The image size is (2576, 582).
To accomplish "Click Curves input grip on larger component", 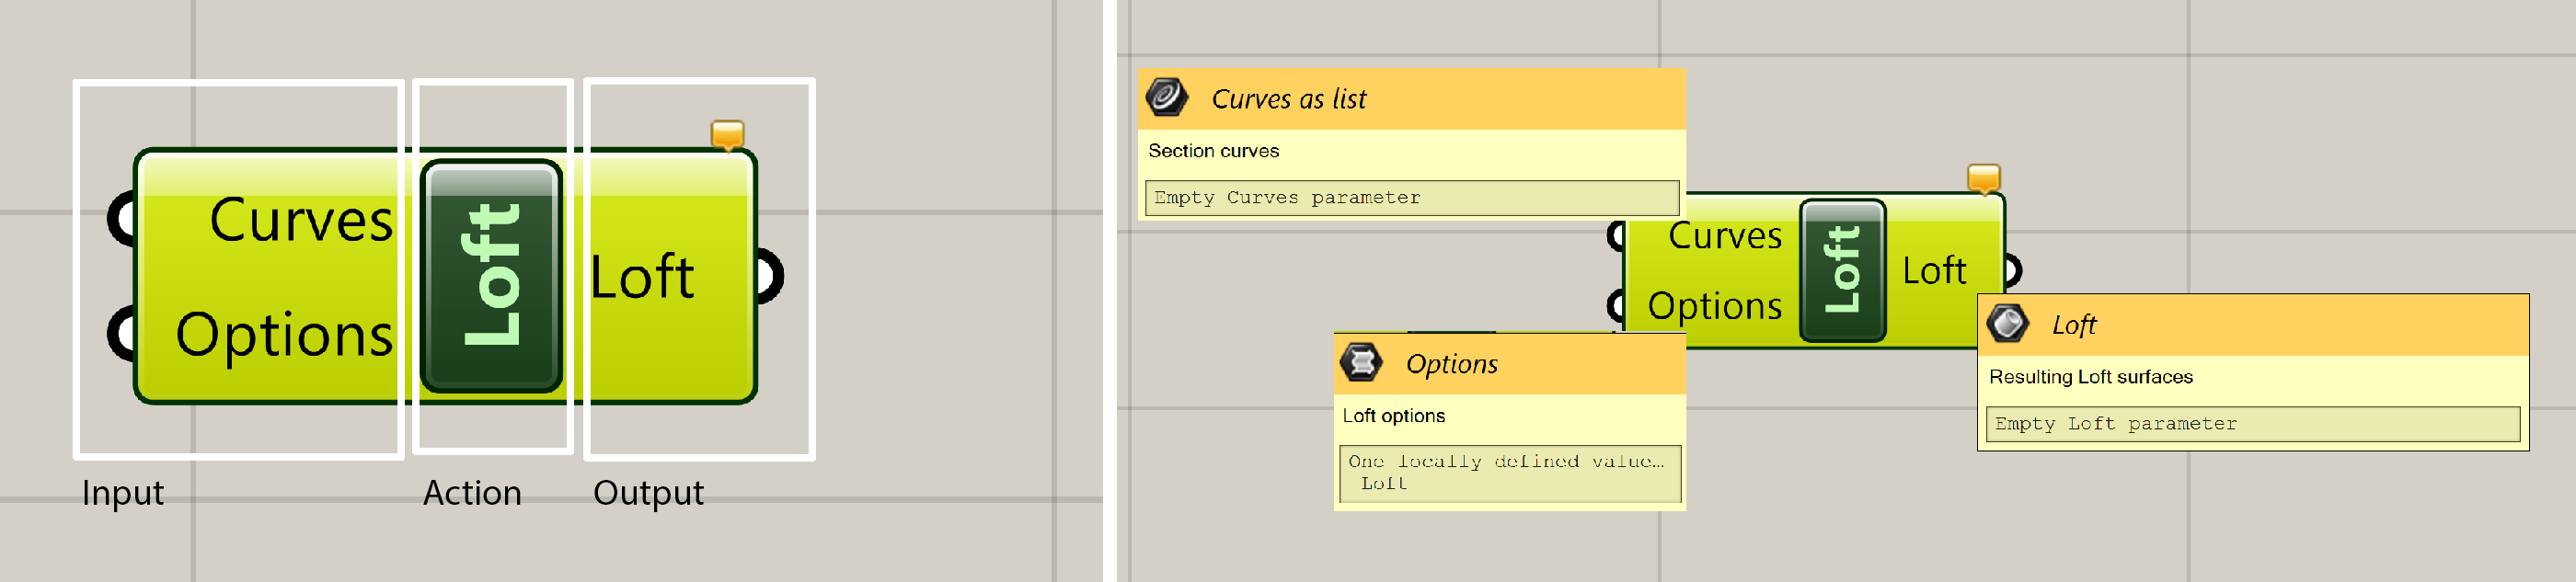I will pyautogui.click(x=121, y=218).
